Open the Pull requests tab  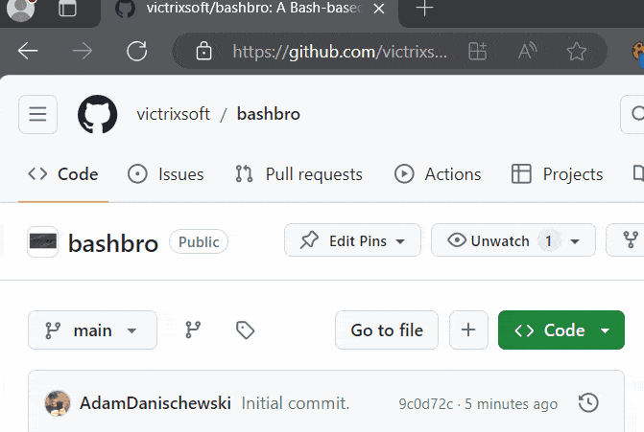[299, 174]
